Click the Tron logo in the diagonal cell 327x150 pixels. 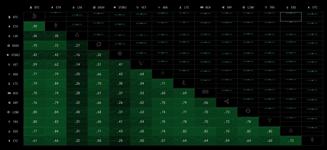click(270, 121)
